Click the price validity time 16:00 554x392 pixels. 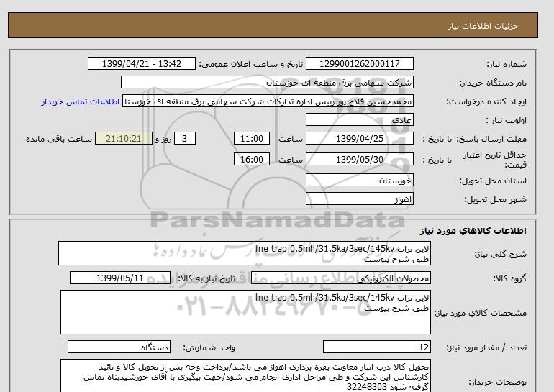coord(253,160)
